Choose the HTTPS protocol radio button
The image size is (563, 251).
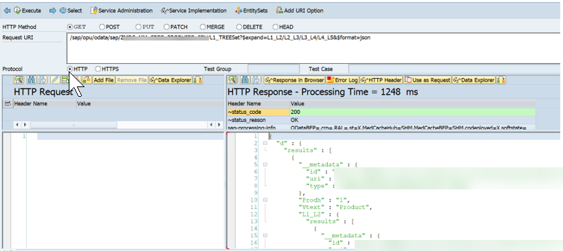[x=98, y=69]
